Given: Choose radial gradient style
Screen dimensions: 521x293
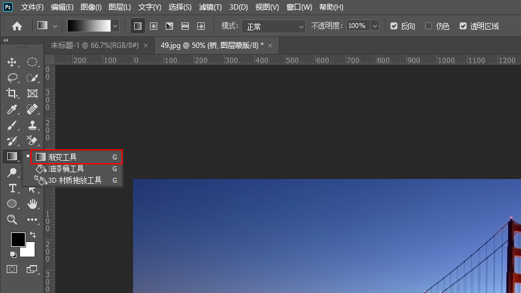Looking at the screenshot, I should (154, 26).
